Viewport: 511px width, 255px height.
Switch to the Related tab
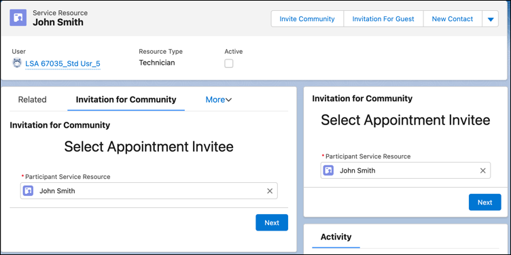pos(32,99)
